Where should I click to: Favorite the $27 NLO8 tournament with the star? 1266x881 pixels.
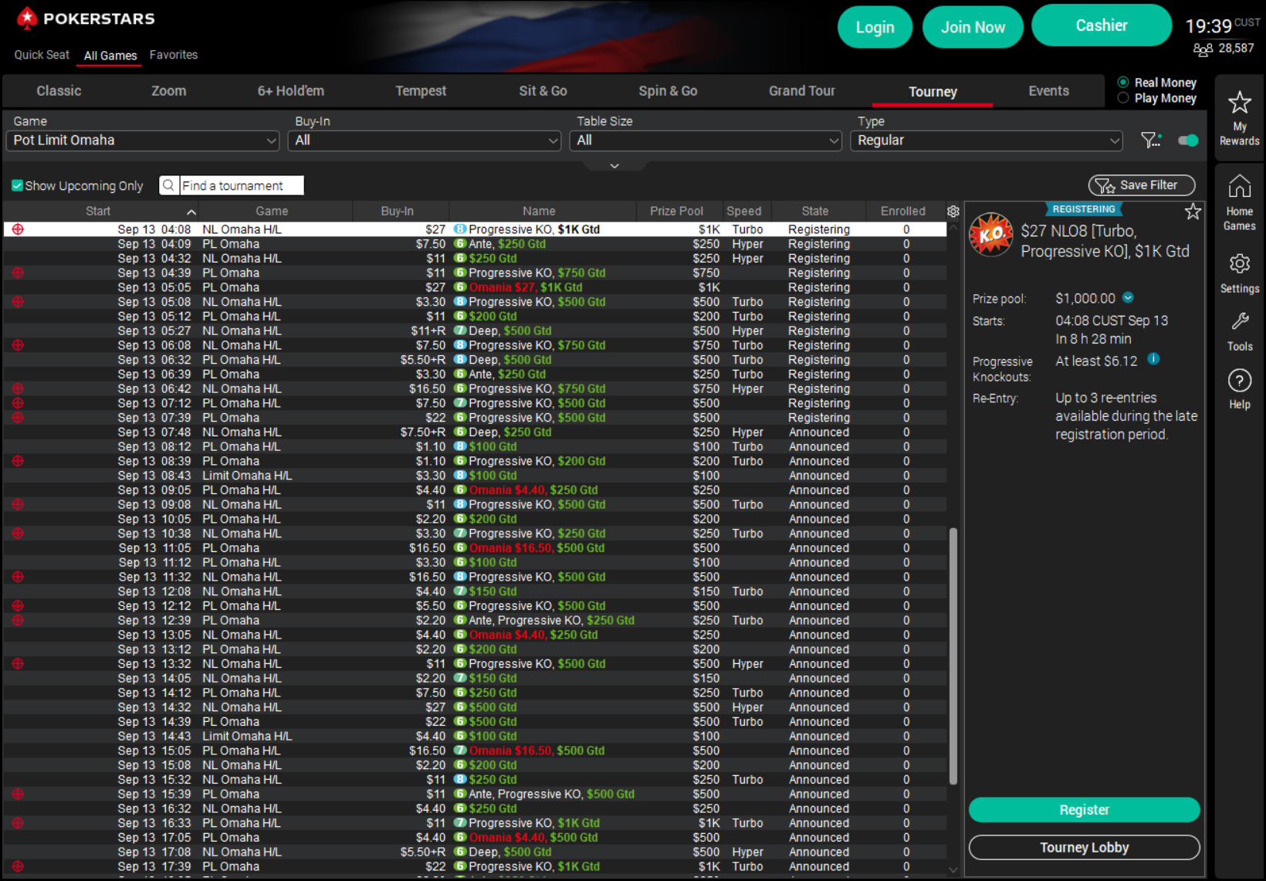(1193, 212)
